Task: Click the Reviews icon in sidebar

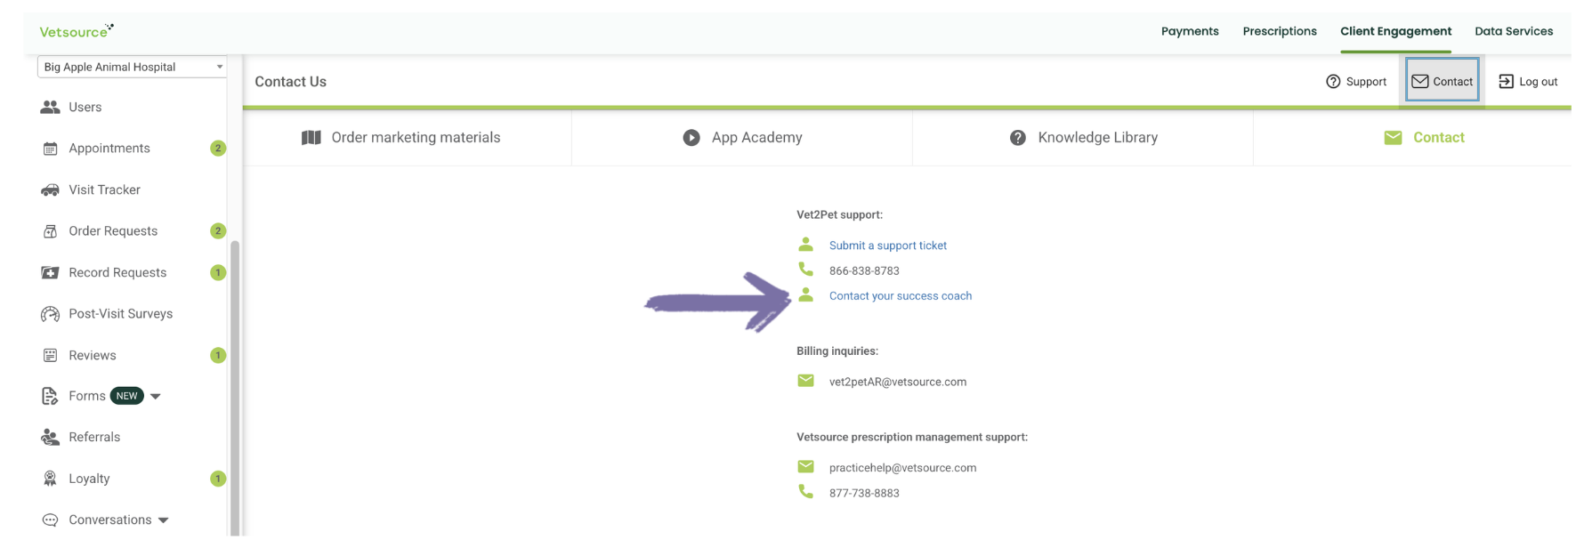Action: (50, 355)
